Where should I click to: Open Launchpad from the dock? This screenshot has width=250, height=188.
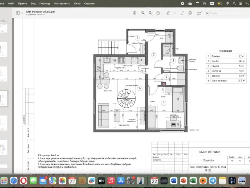pos(4,181)
